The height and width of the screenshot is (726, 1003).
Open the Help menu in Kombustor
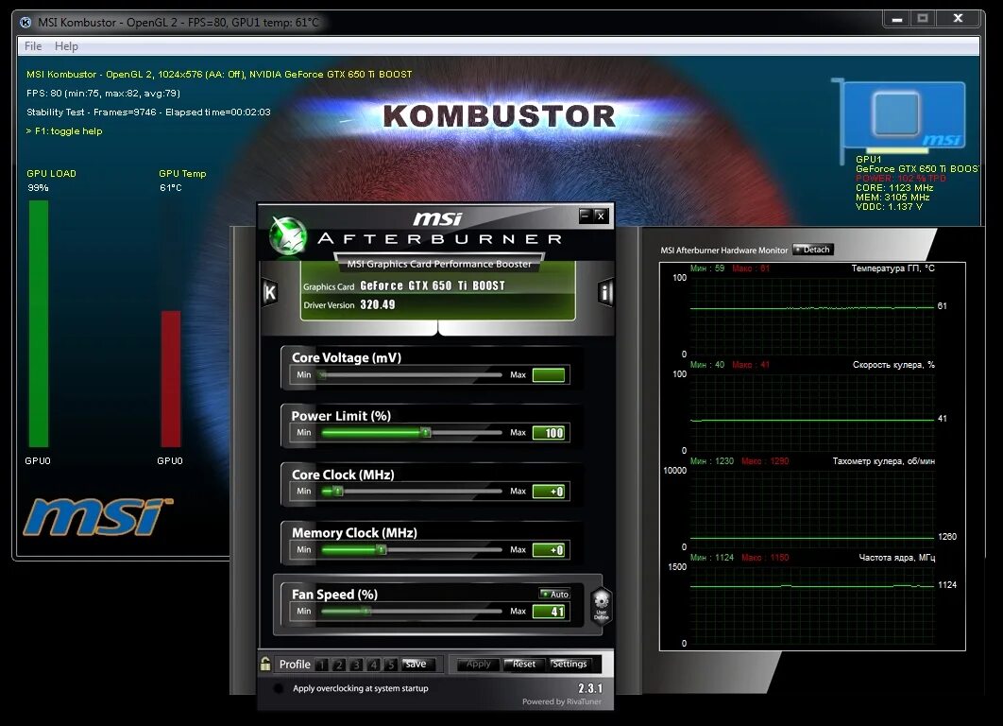point(66,46)
